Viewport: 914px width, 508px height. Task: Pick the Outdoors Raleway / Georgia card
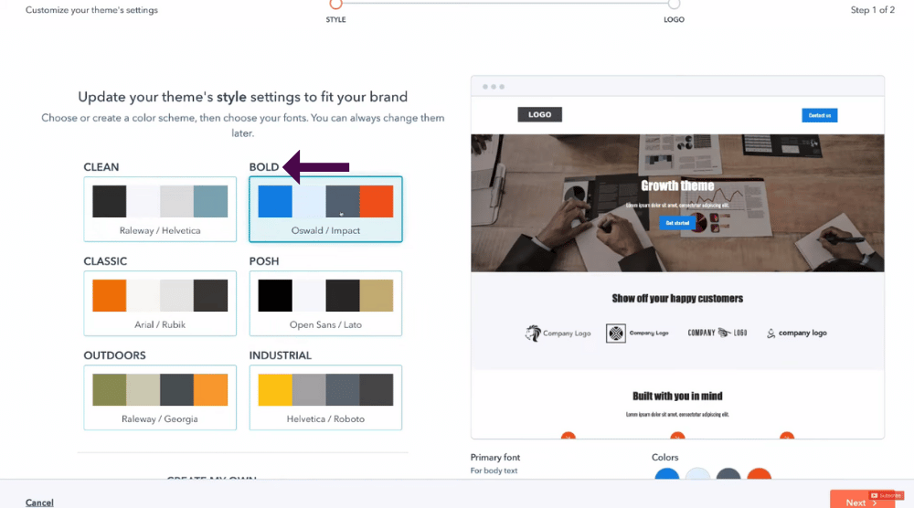[160, 397]
